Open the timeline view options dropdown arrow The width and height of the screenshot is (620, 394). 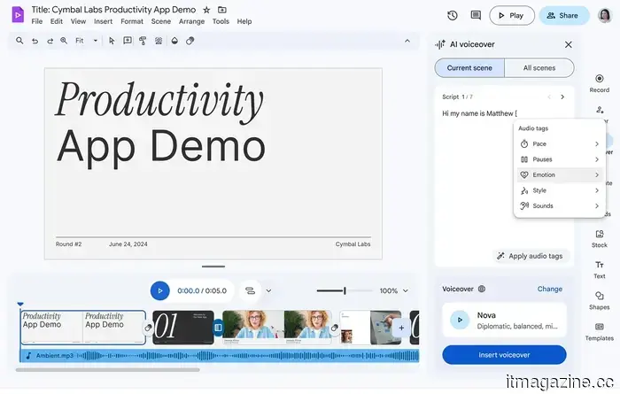[x=268, y=291]
